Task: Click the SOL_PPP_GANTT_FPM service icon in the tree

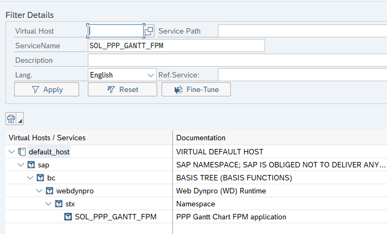Action: (x=68, y=217)
